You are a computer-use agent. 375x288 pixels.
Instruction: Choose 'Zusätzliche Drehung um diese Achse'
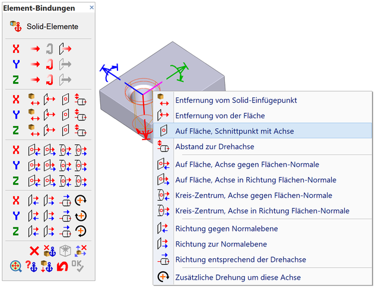click(x=239, y=277)
